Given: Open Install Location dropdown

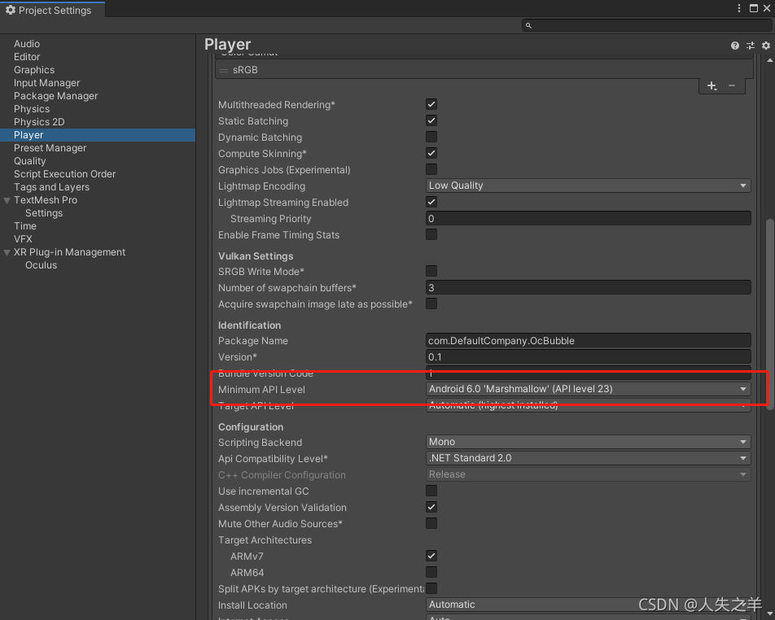Looking at the screenshot, I should pyautogui.click(x=588, y=605).
